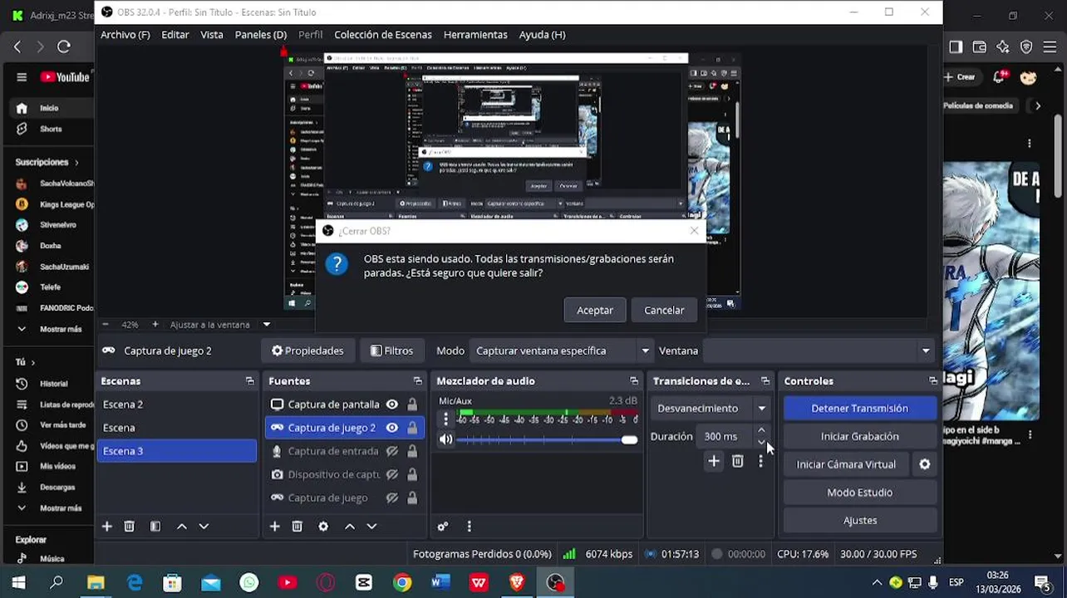Zoom in preview with plus icon
Viewport: 1067px width, 598px height.
(155, 325)
